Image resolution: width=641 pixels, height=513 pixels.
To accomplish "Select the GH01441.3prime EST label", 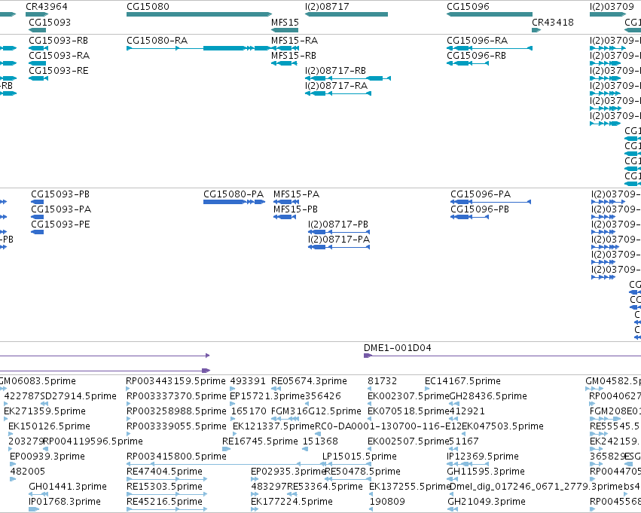I will [68, 487].
